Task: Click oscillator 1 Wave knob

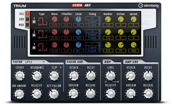Action: pyautogui.click(x=54, y=19)
